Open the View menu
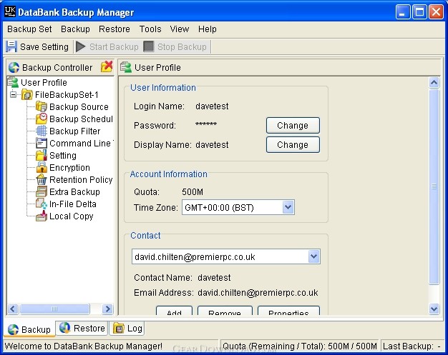448x355 pixels. (x=180, y=29)
